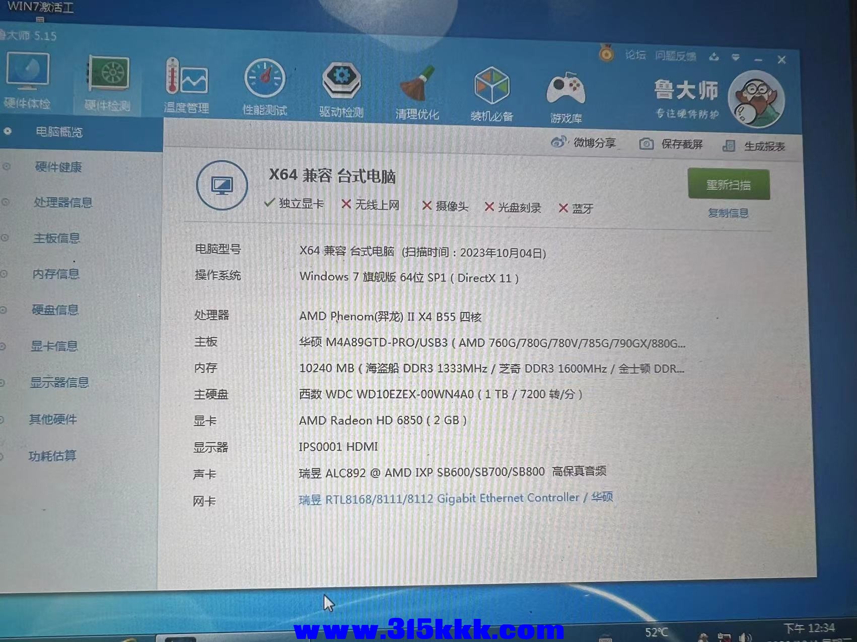Open 驱动检测 driver detection
The height and width of the screenshot is (642, 857).
pyautogui.click(x=341, y=90)
